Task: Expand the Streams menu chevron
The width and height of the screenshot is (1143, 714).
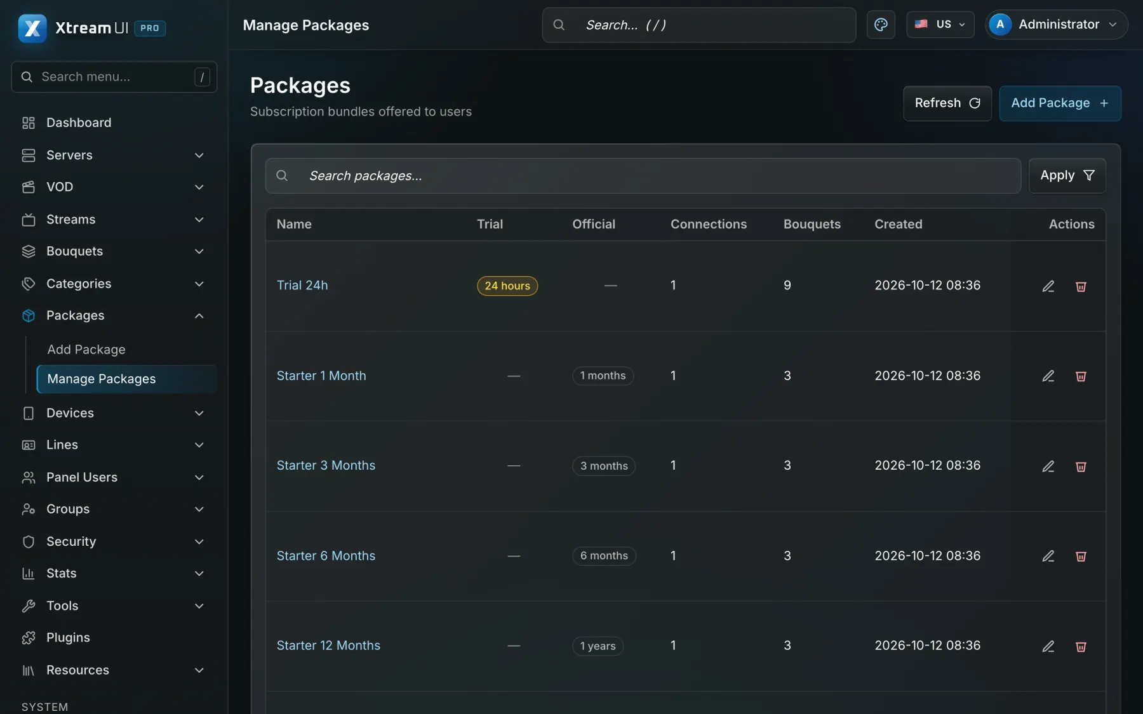Action: [199, 220]
